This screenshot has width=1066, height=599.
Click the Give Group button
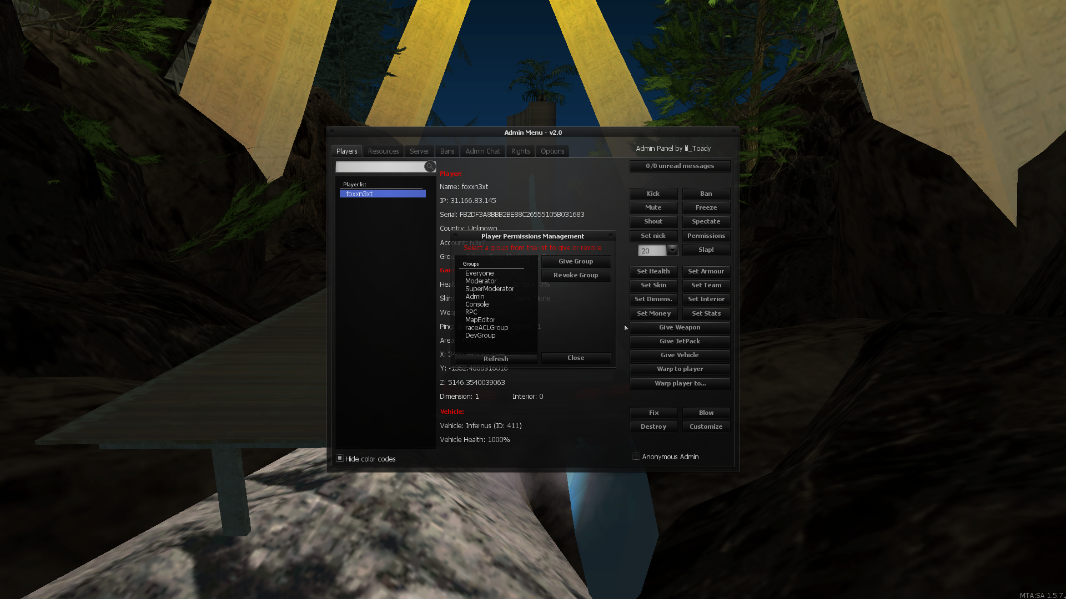(576, 261)
